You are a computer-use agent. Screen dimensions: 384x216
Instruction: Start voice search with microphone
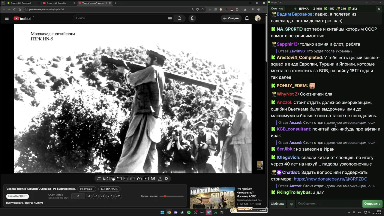192,18
